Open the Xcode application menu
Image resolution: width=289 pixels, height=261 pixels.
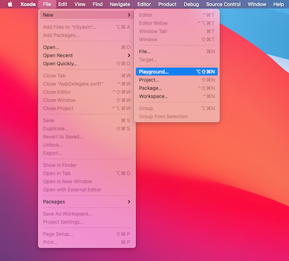tap(28, 4)
